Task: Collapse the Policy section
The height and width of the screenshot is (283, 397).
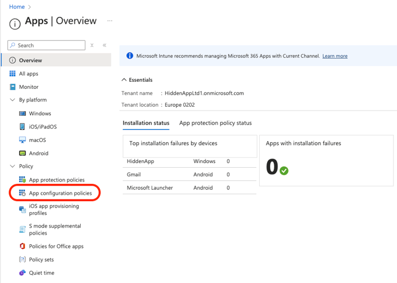Action: [x=12, y=166]
